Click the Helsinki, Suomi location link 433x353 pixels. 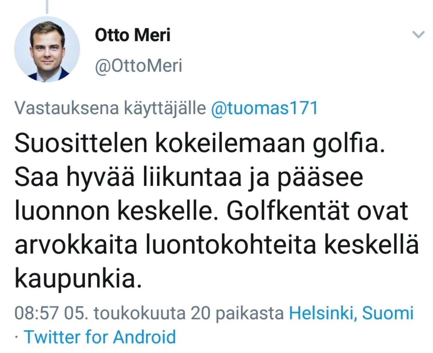351,313
